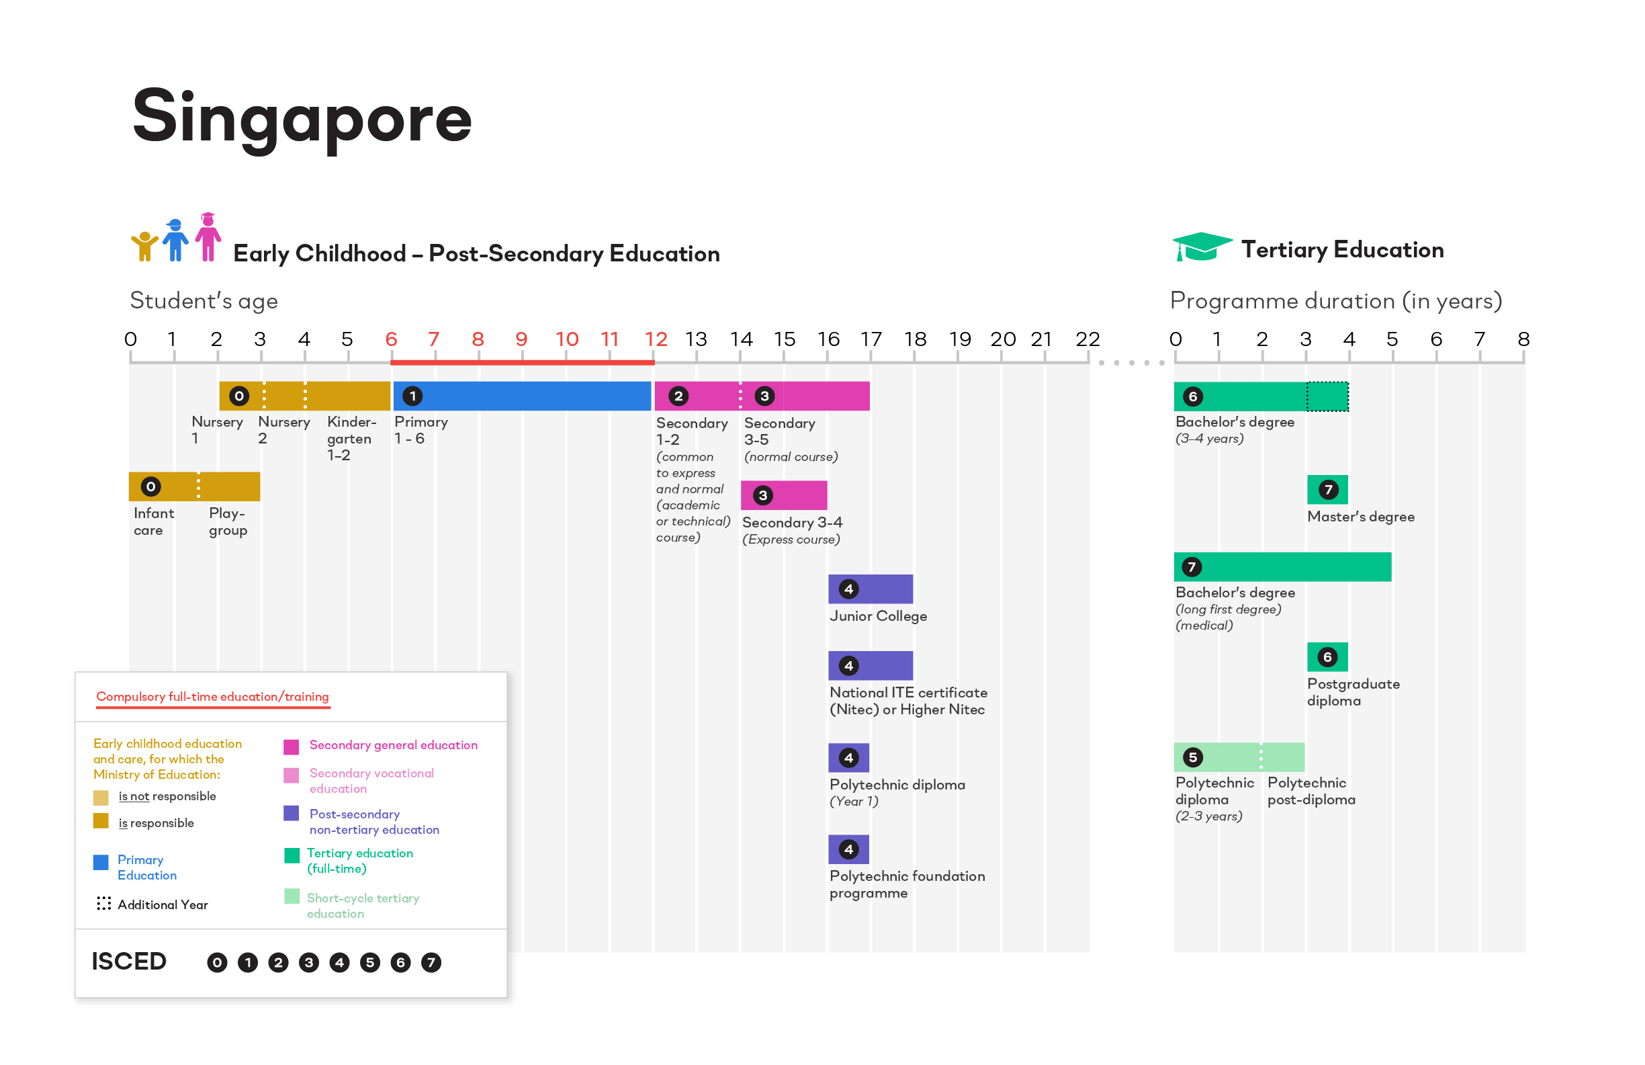Click the Infant care yellow bar segment
Screen dimensions: 1645x1065
(163, 487)
